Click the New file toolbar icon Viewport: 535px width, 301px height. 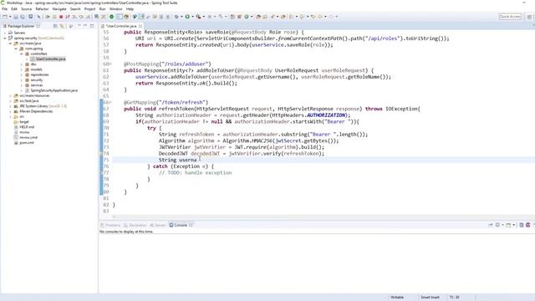pyautogui.click(x=5, y=17)
